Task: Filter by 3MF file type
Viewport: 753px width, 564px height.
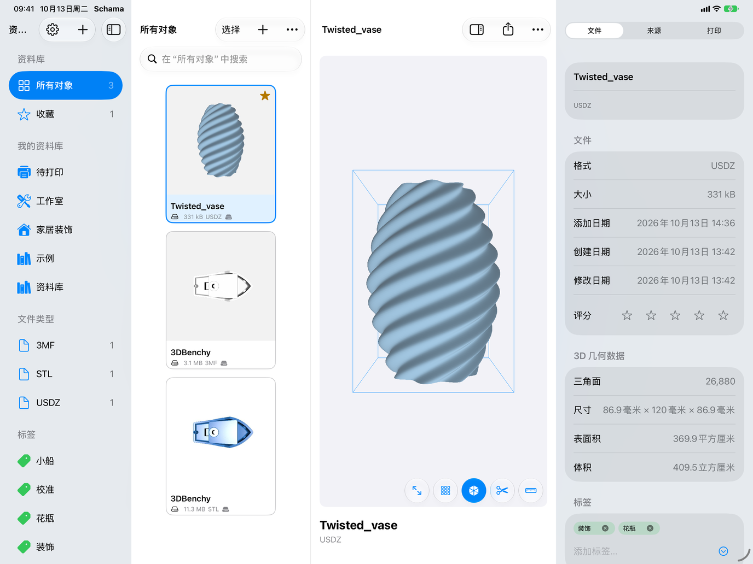Action: (x=66, y=345)
